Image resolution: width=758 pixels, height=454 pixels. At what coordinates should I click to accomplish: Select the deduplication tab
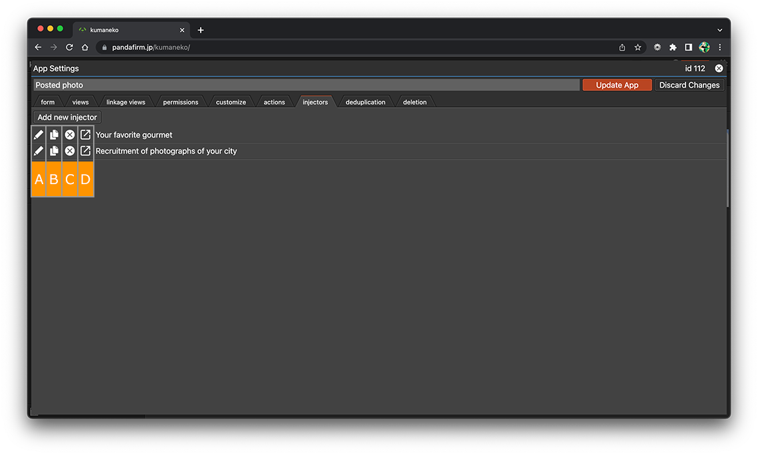pyautogui.click(x=365, y=102)
